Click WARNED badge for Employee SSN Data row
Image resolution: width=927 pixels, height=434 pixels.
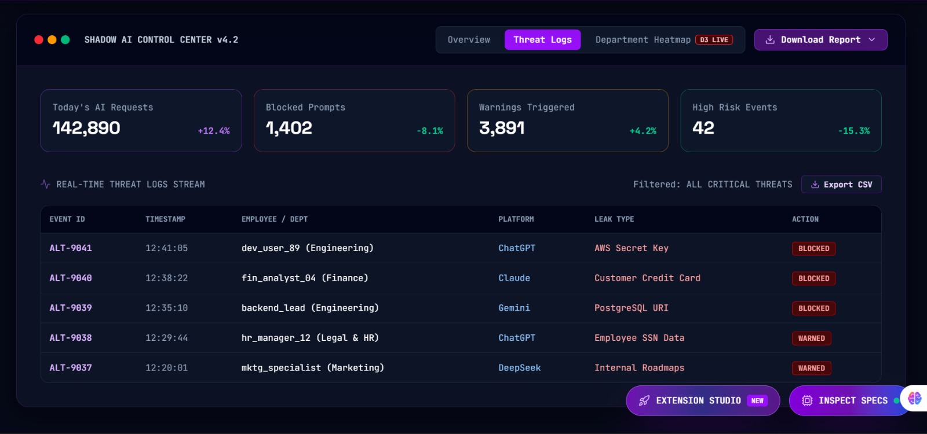tap(812, 339)
